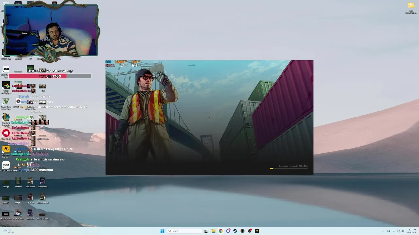The width and height of the screenshot is (419, 235).
Task: Select the 'discordryu' desktop file
Action: 43,183
